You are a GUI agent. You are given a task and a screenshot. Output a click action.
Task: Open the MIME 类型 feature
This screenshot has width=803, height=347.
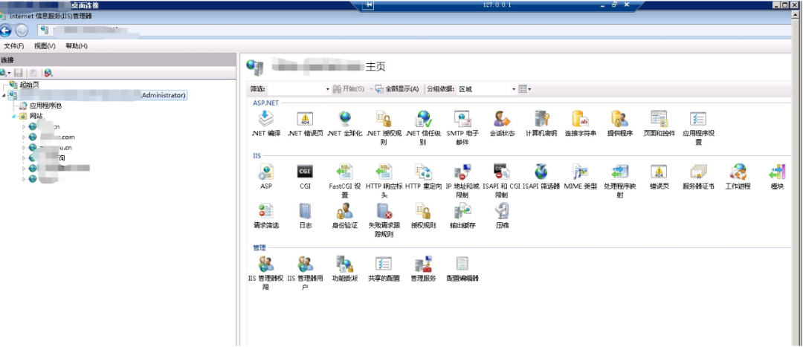click(x=580, y=177)
